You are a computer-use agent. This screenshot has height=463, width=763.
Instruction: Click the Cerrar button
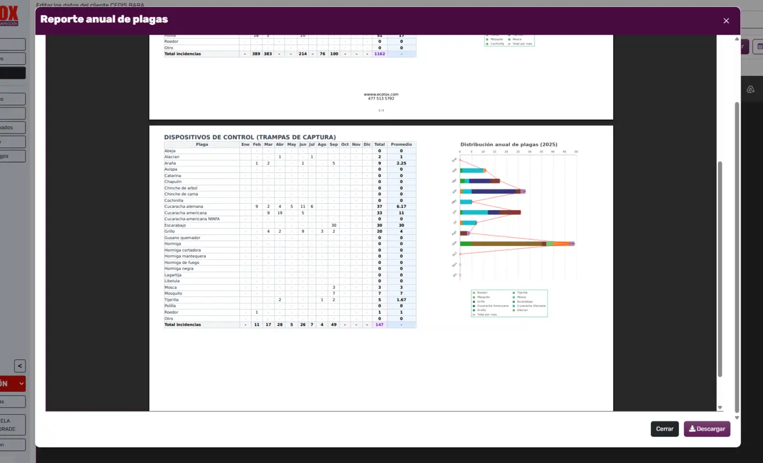click(x=664, y=429)
